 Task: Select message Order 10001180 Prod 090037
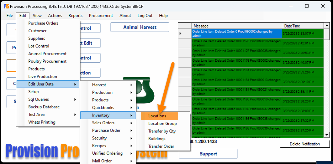click(237, 111)
